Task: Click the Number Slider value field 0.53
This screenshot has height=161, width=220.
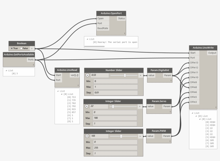Action: 100,75
